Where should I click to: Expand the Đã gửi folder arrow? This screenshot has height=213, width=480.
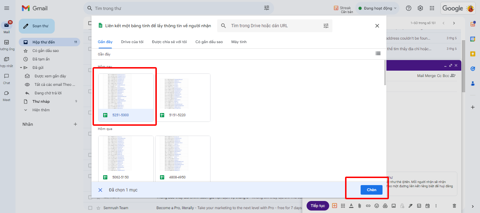tap(21, 67)
